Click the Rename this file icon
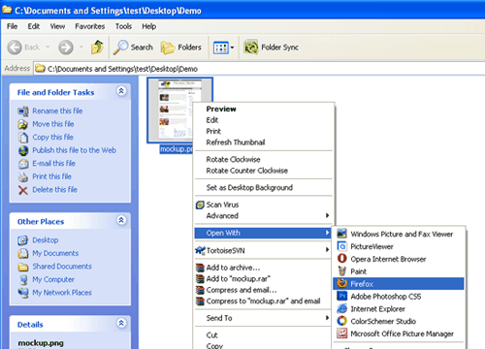The height and width of the screenshot is (349, 485). [x=23, y=111]
